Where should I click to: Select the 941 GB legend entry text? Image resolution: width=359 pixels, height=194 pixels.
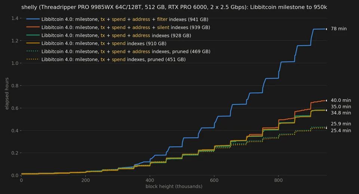[125, 19]
